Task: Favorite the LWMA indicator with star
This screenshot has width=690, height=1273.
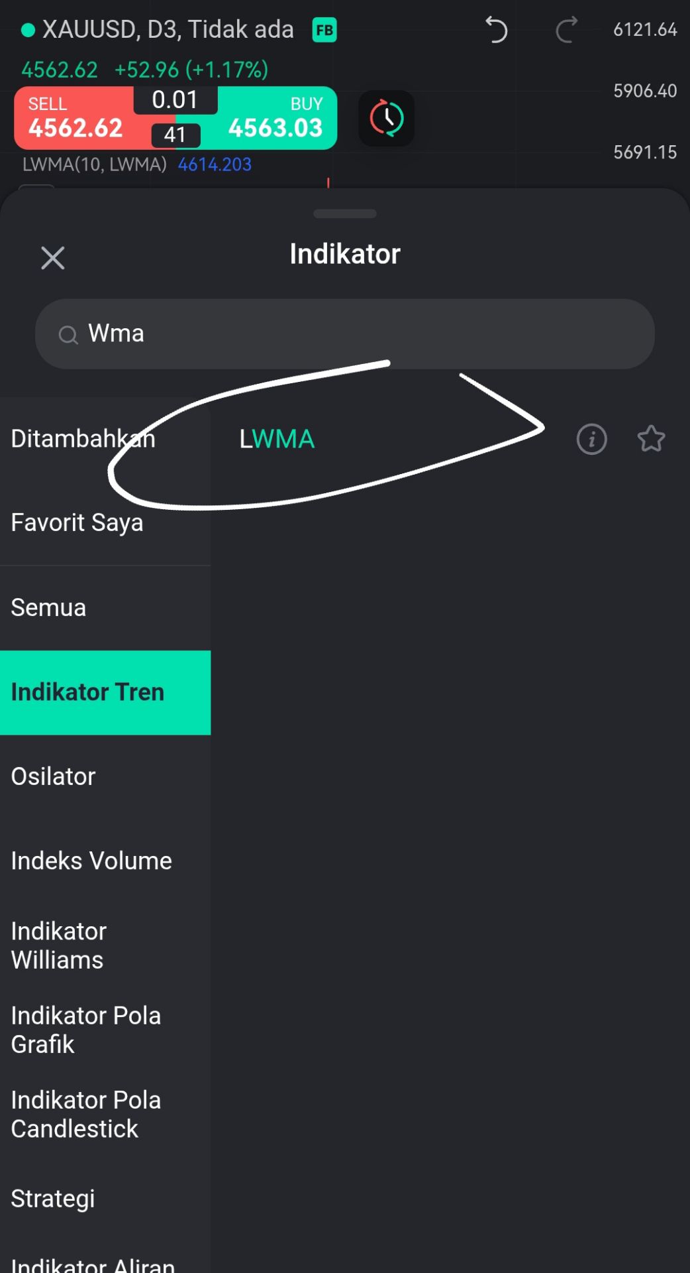Action: coord(651,439)
